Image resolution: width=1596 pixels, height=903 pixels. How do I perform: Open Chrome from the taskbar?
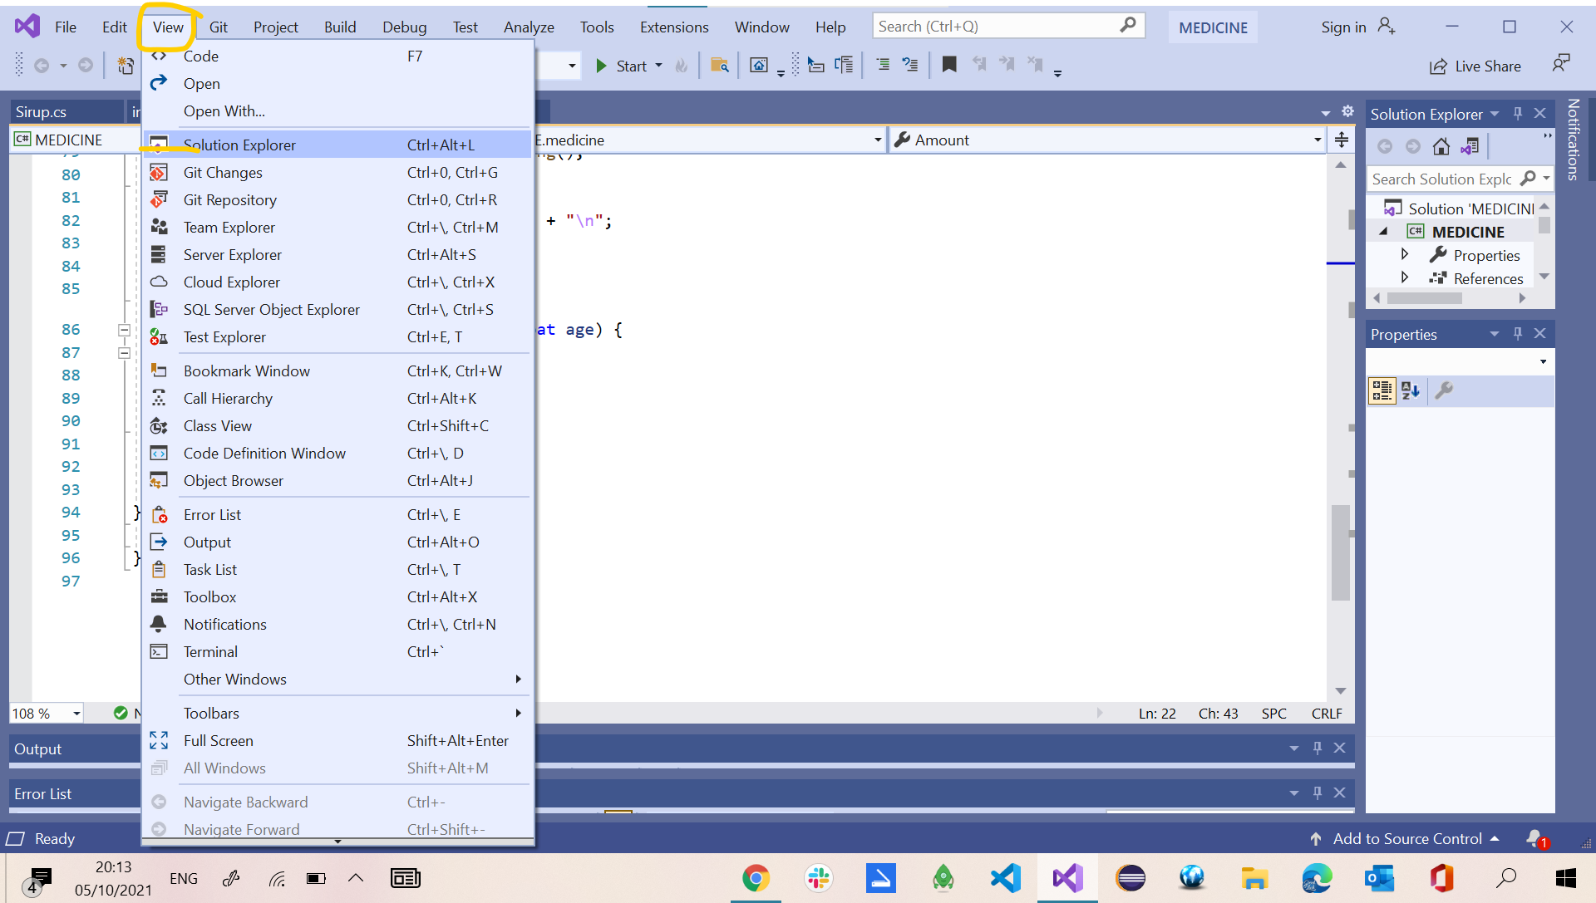[756, 878]
